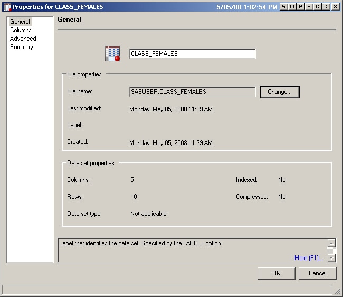Cancel the properties dialog
The height and width of the screenshot is (297, 343).
point(317,273)
